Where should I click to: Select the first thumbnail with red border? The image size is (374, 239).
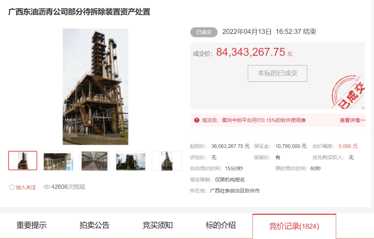[23, 161]
